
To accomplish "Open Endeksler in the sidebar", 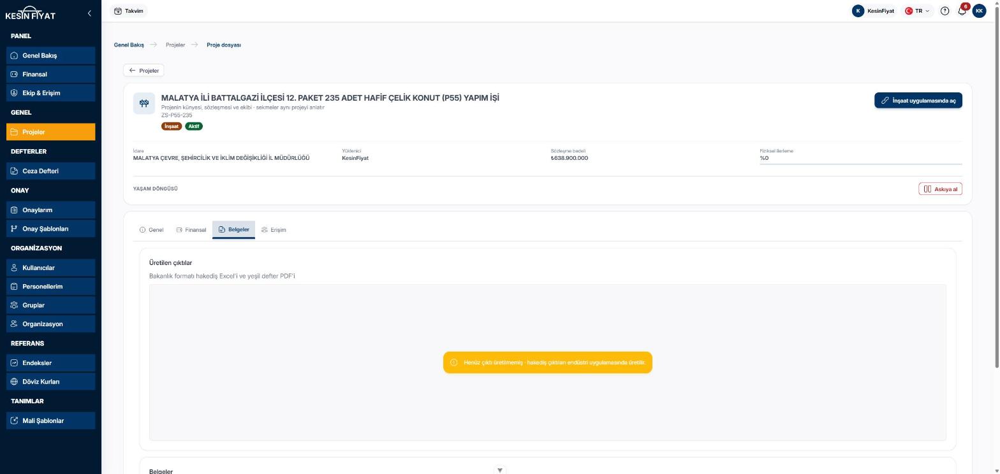I will coord(51,363).
